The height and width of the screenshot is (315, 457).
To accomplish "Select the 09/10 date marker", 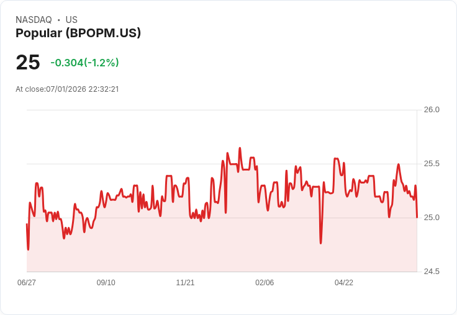I will (106, 282).
